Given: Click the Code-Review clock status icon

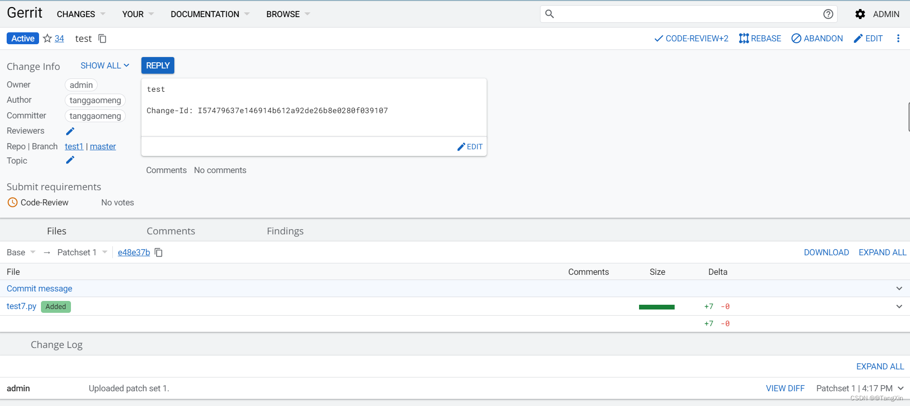Looking at the screenshot, I should point(13,203).
